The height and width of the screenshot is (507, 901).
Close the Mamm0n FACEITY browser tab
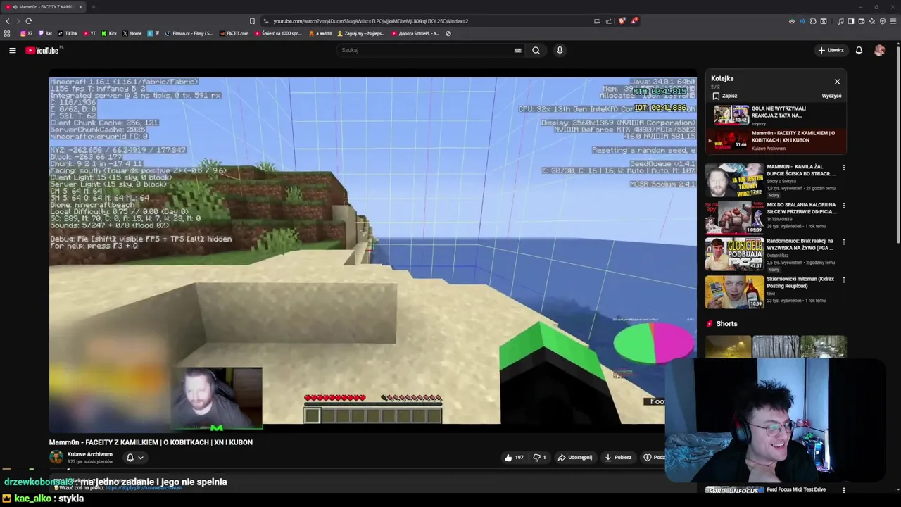(80, 7)
